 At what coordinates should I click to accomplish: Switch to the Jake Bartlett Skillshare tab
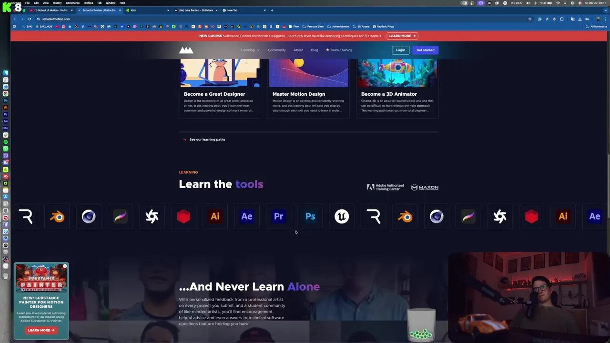pyautogui.click(x=196, y=10)
